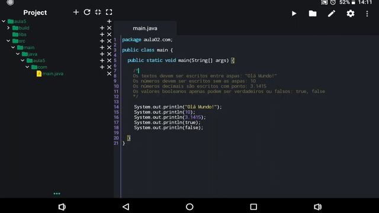Image resolution: width=379 pixels, height=213 pixels.
Task: Add a file inside the com folder
Action: pos(102,67)
